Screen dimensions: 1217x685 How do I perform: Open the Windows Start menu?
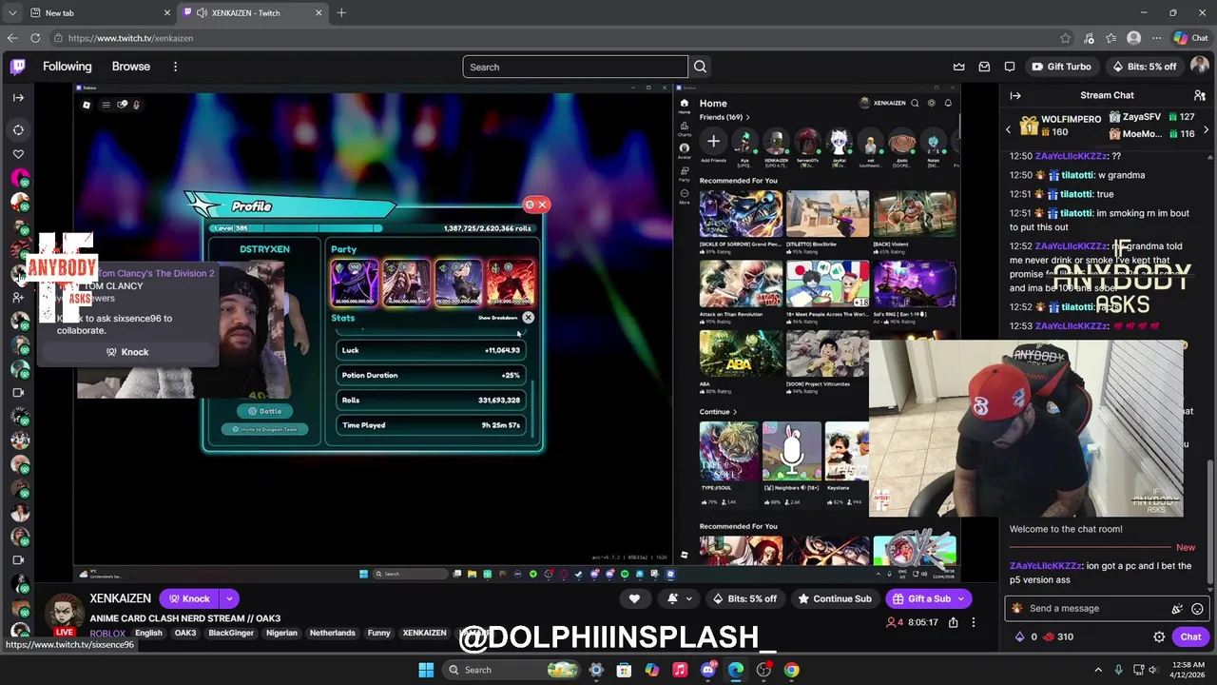point(426,670)
